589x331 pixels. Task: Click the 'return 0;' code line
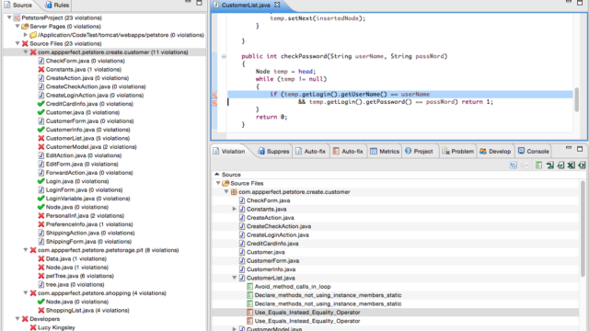[271, 117]
